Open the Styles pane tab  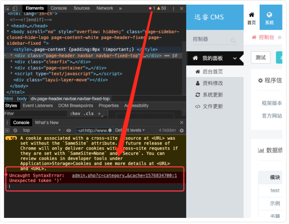[x=11, y=106]
